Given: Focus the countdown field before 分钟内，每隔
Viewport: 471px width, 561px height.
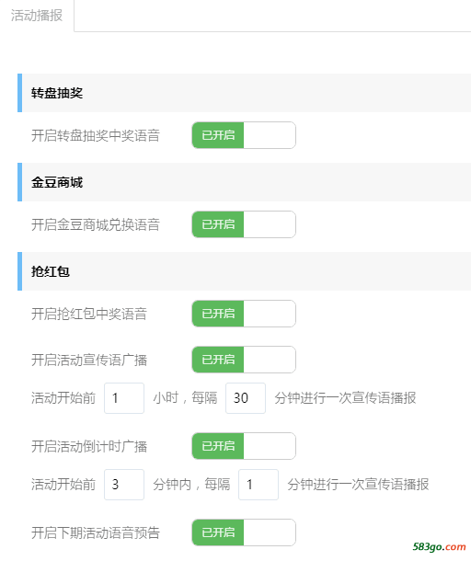Looking at the screenshot, I should click(x=124, y=485).
